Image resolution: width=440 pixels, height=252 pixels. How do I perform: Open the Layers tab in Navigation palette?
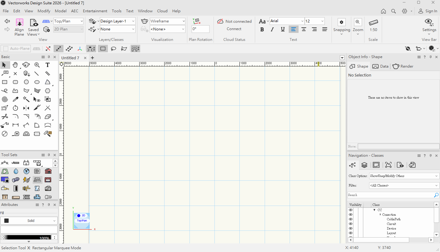pyautogui.click(x=364, y=165)
